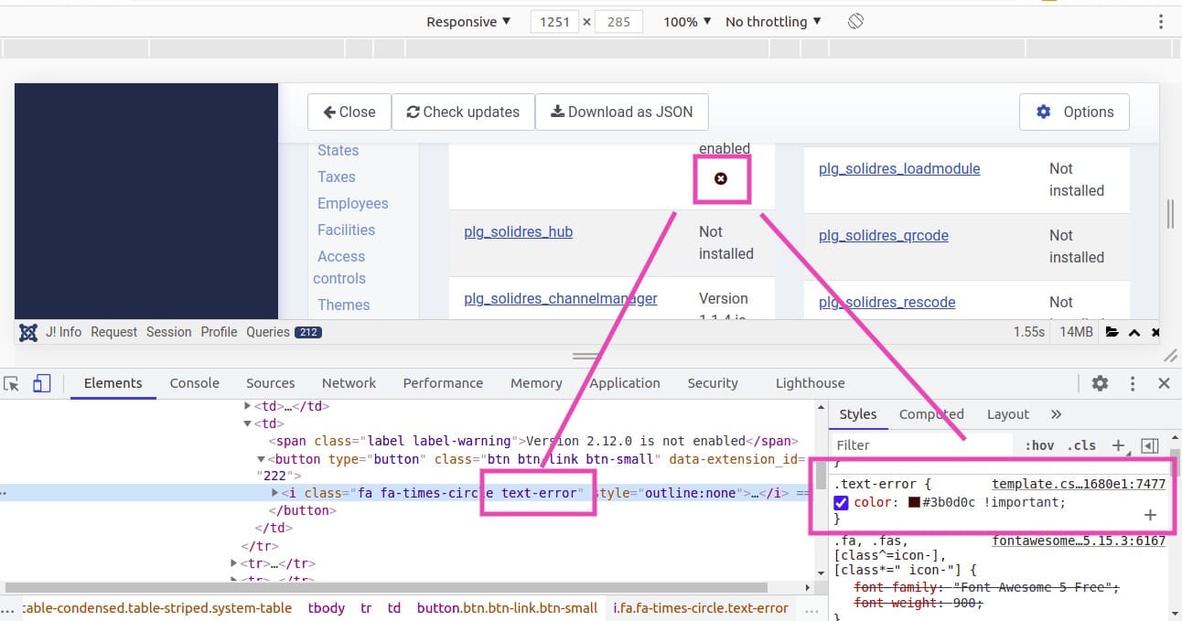This screenshot has height=621, width=1182.
Task: Toggle the device toolbar icon
Action: [41, 384]
